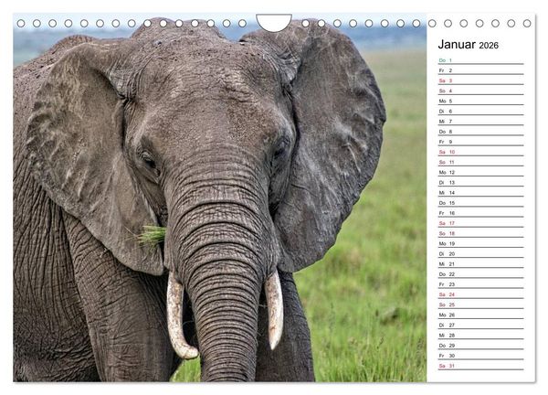Select the 'So 18' calendar row
Screen dimensions: 548x395
pos(481,233)
